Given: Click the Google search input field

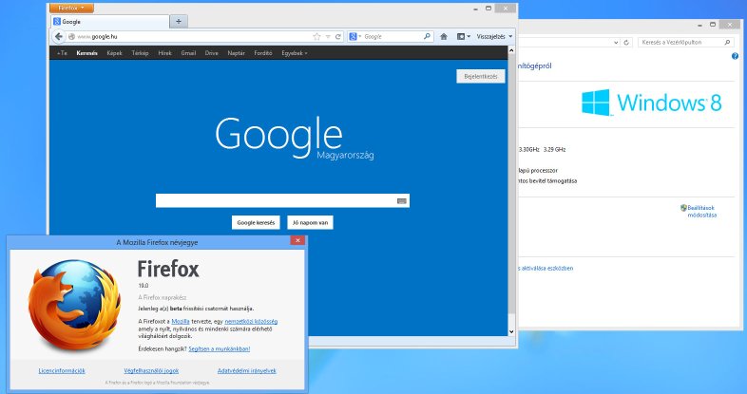Looking at the screenshot, I should coord(276,200).
